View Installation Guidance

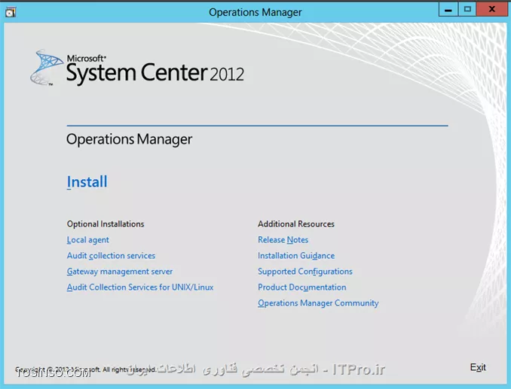(296, 256)
